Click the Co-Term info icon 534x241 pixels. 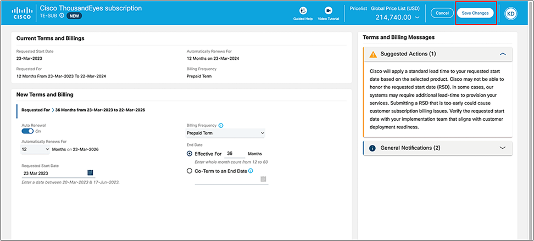click(x=251, y=171)
